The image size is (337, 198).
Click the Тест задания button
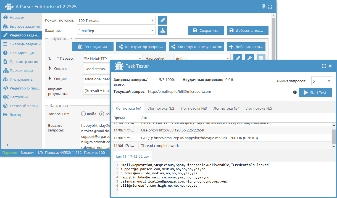pyautogui.click(x=93, y=47)
